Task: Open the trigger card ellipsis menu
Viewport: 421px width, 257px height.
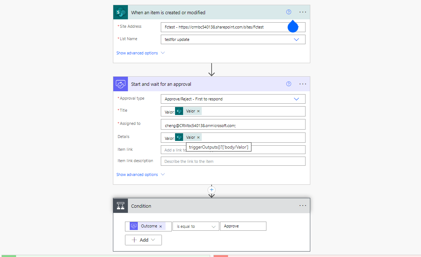Action: pos(303,12)
